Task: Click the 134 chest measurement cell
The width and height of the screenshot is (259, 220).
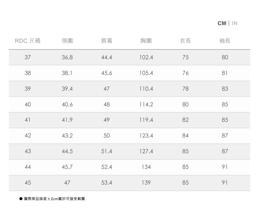Action: click(146, 167)
